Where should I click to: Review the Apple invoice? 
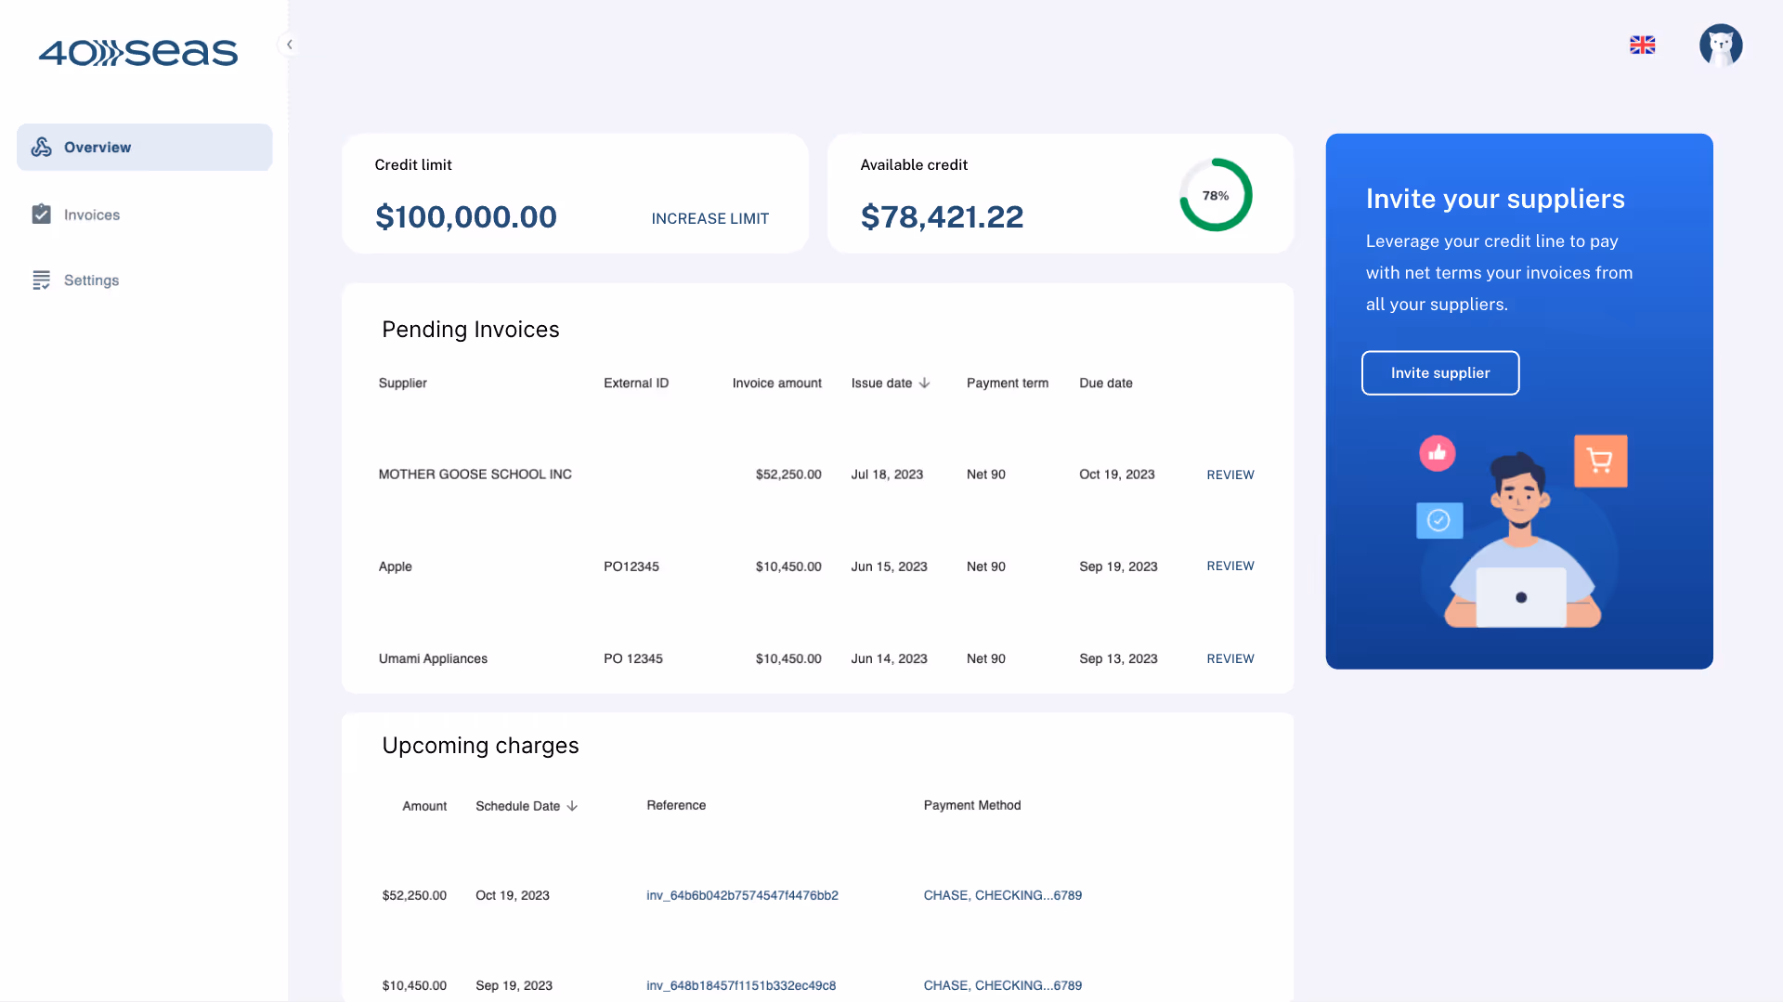(1230, 566)
